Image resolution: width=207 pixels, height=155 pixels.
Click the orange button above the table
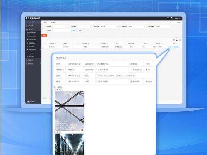point(44,35)
